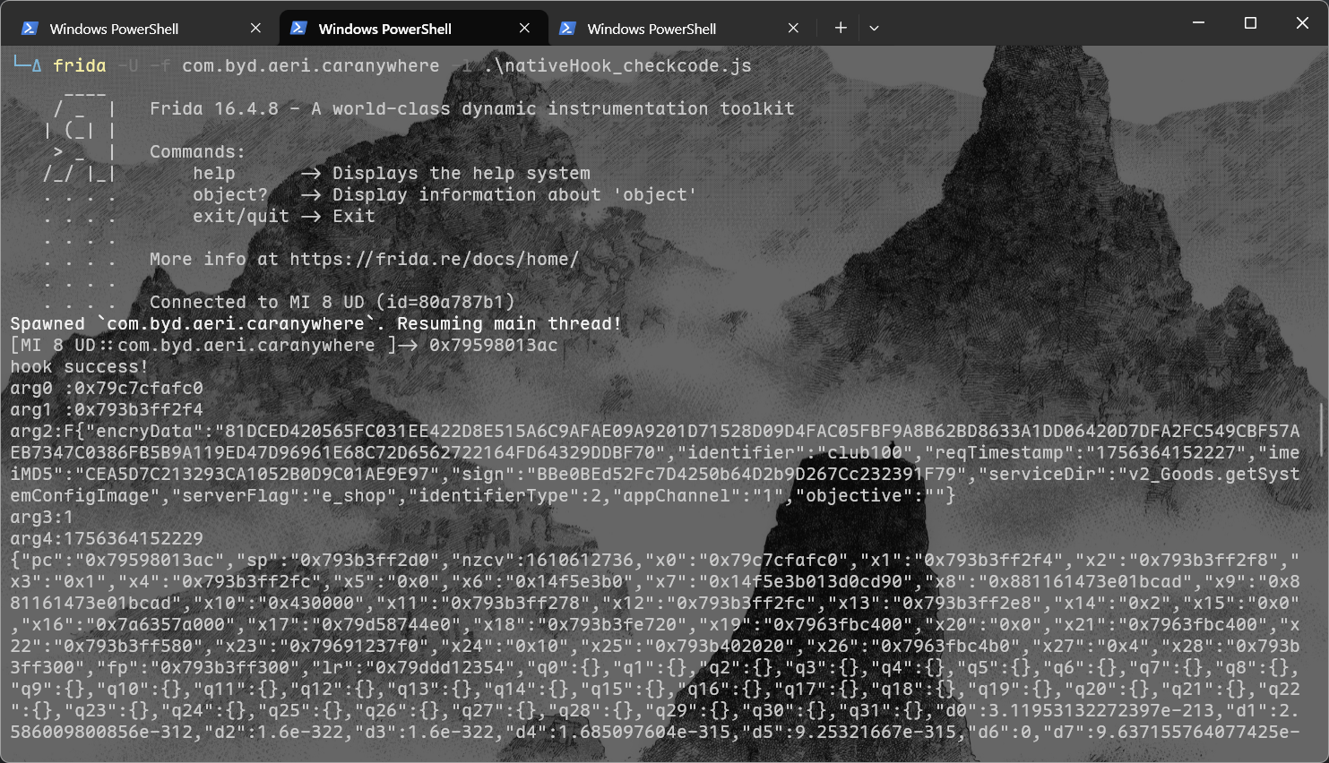Image resolution: width=1329 pixels, height=763 pixels.
Task: Click 'Resuming main thread!' text
Action: click(x=510, y=324)
